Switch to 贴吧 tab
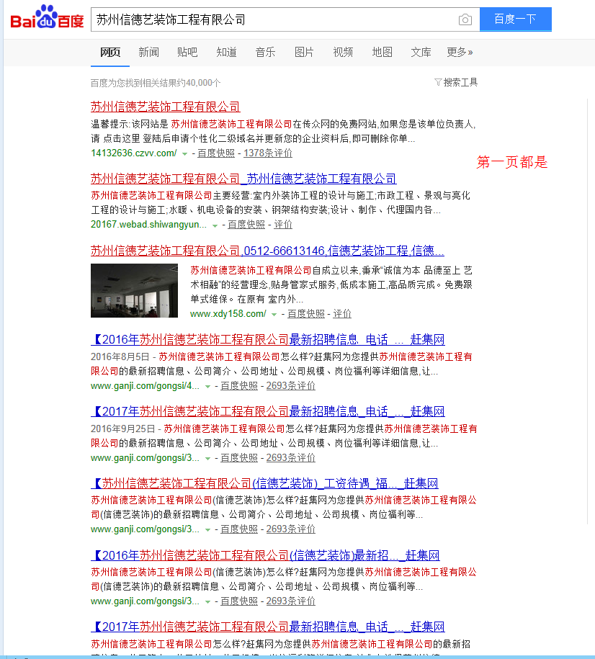Image resolution: width=595 pixels, height=659 pixels. pyautogui.click(x=187, y=52)
